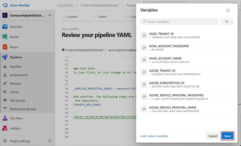Add new variable with plus button
241x146 pixels.
(227, 21)
